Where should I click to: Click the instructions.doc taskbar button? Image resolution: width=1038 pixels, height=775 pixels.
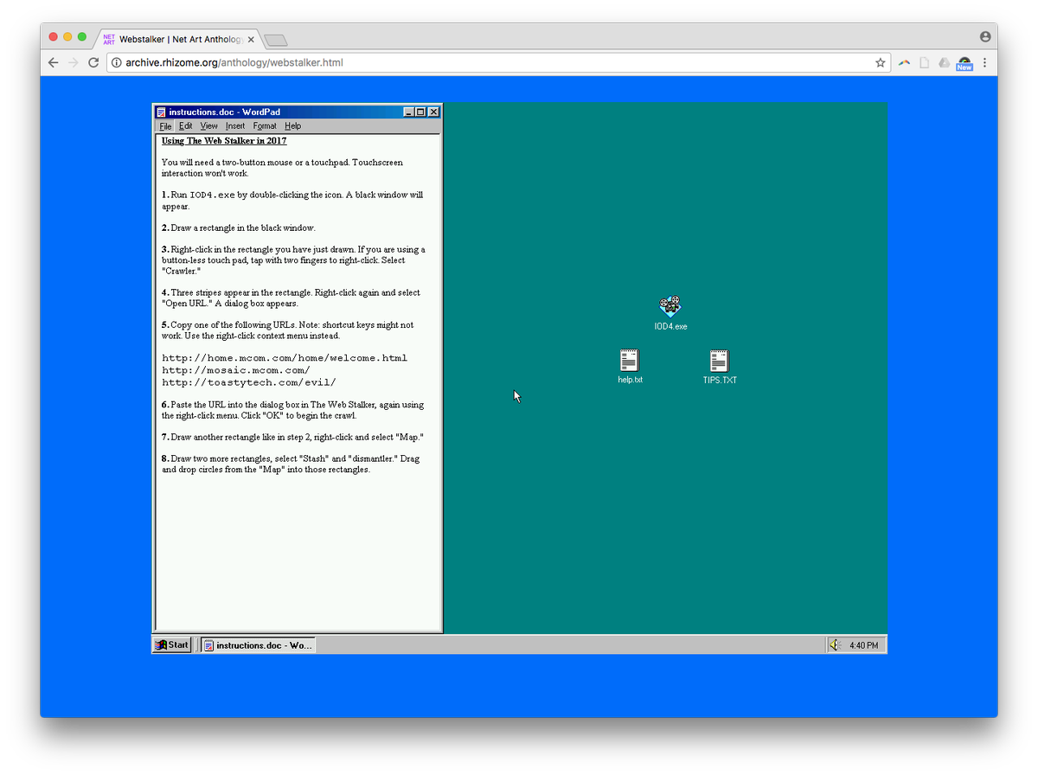(259, 645)
